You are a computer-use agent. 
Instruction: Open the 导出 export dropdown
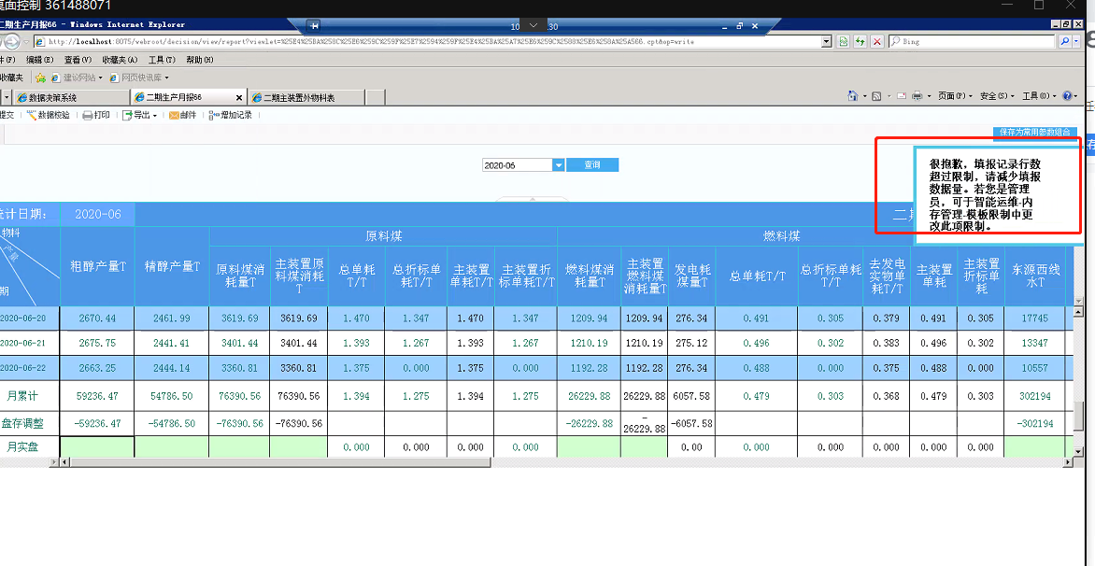coord(140,115)
